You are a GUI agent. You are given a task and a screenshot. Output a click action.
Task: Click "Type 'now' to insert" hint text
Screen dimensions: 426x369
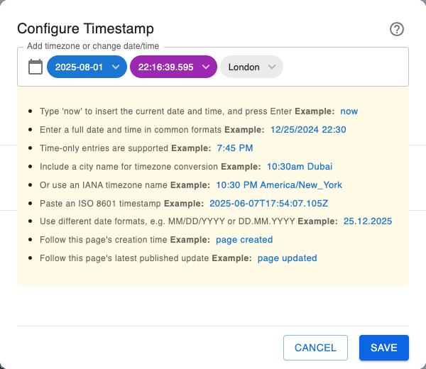click(165, 111)
